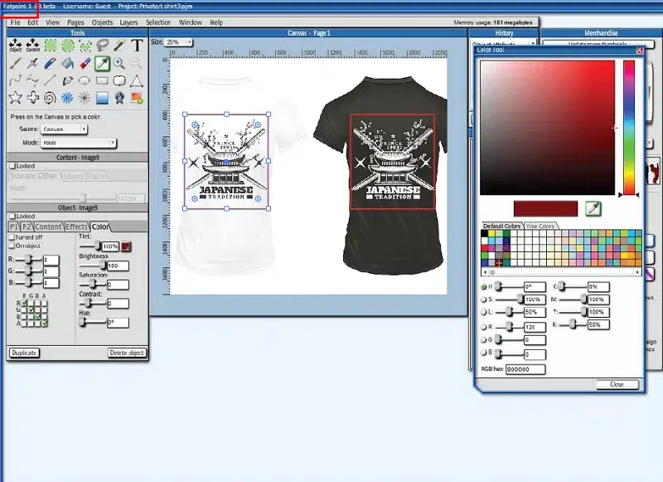This screenshot has height=482, width=663.
Task: Open the Selection menu
Action: click(x=158, y=22)
